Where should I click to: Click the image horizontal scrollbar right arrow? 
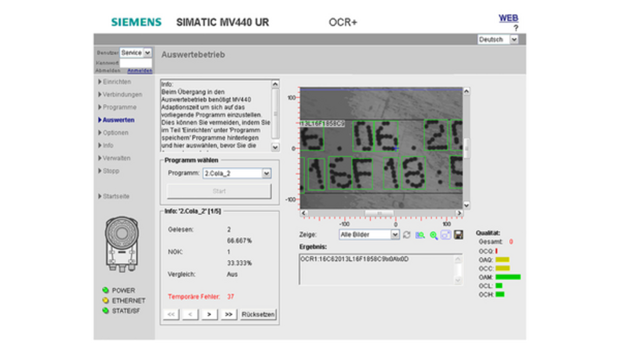click(459, 213)
